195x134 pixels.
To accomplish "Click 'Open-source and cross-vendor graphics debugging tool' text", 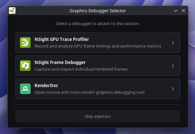I will [89, 92].
